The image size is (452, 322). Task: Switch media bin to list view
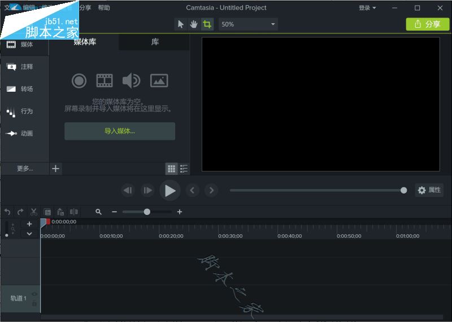pyautogui.click(x=184, y=169)
